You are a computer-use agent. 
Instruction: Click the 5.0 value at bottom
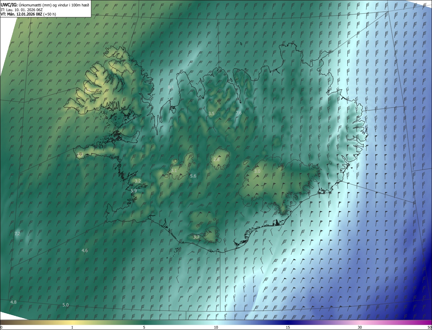pyautogui.click(x=65, y=305)
